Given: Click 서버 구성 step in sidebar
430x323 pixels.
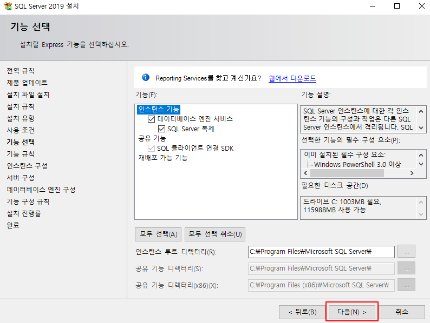Looking at the screenshot, I should 21,178.
